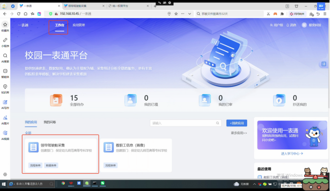Open the browser skin shirt icon
330x191 pixels.
pyautogui.click(x=296, y=6)
